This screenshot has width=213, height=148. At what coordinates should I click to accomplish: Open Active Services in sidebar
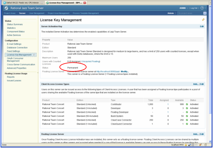coord(14,35)
